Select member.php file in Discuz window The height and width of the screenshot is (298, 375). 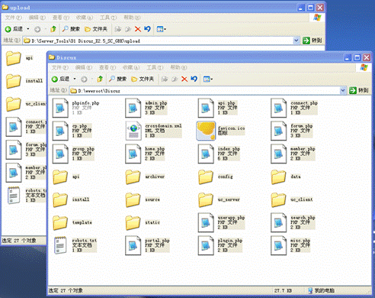click(279, 154)
